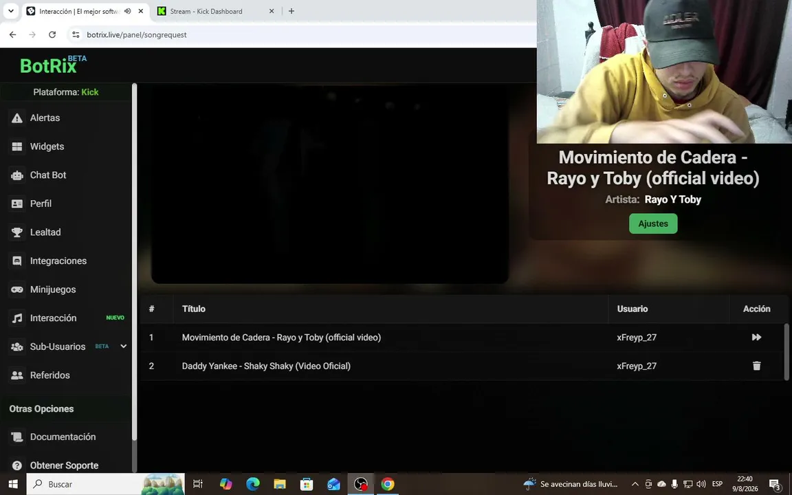Click the Título column header
Image resolution: width=792 pixels, height=495 pixels.
coord(193,309)
